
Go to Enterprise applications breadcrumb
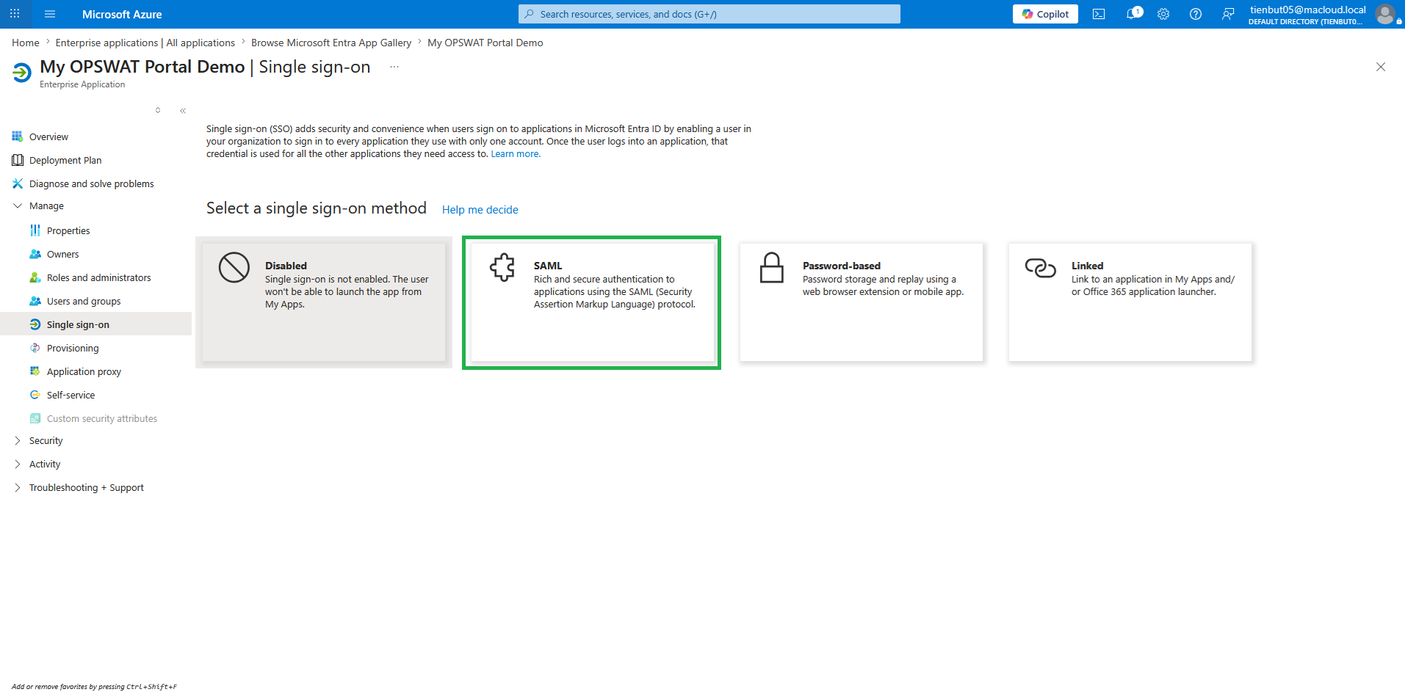[145, 43]
